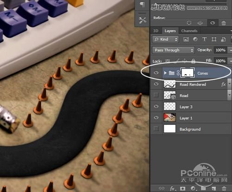Select the 'Background' layer name
The width and height of the screenshot is (232, 192).
(x=190, y=129)
